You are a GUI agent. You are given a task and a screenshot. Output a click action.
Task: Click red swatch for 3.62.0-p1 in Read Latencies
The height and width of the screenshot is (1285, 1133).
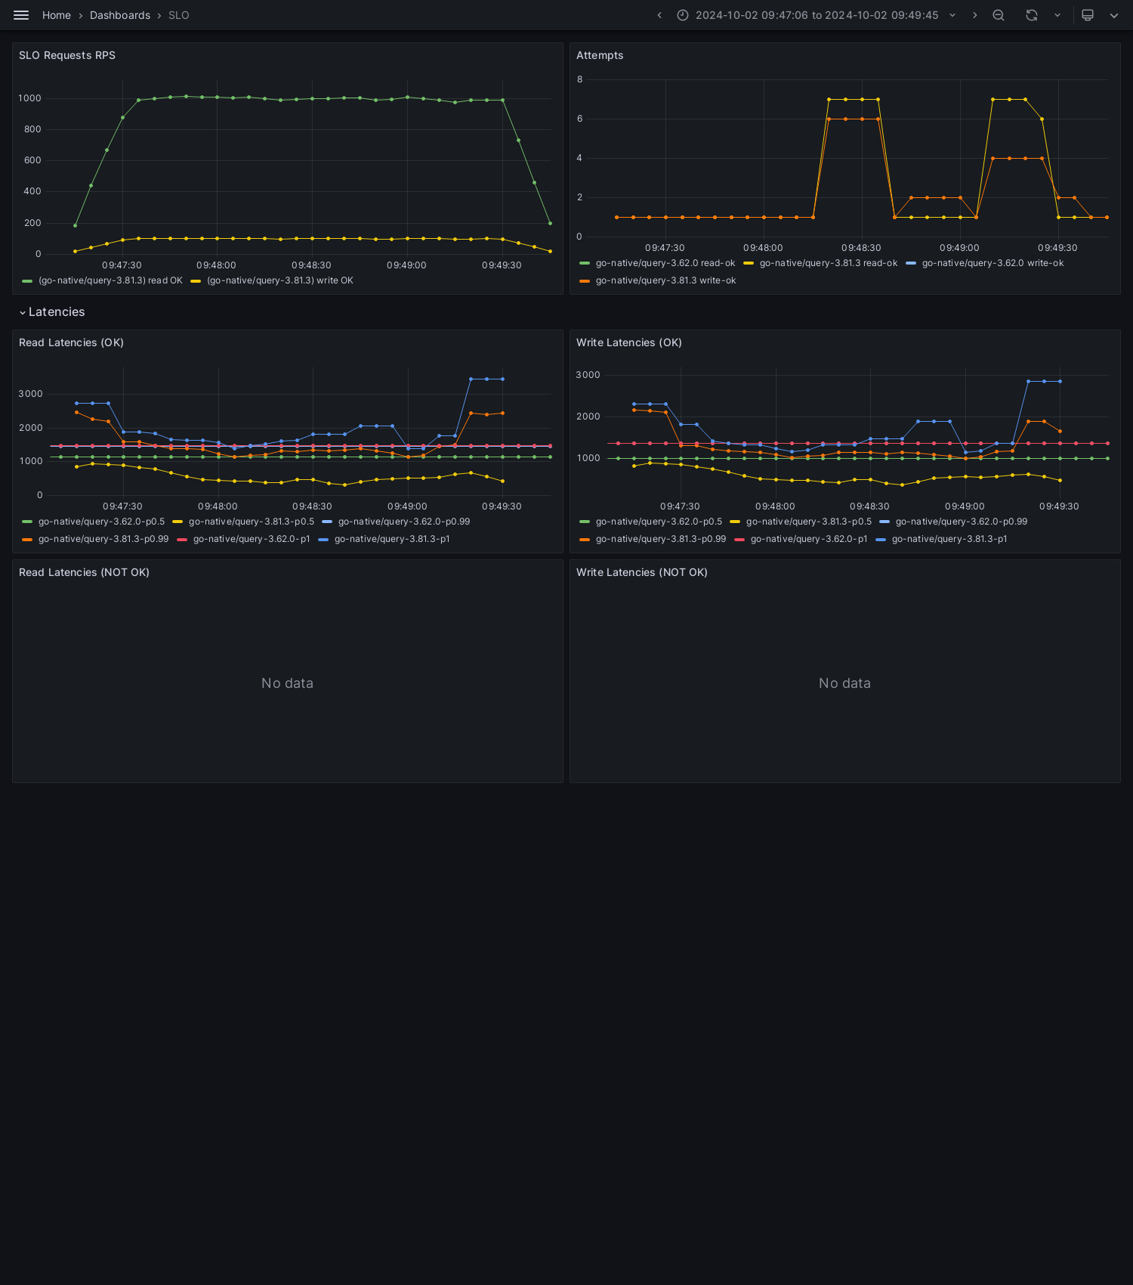(182, 539)
